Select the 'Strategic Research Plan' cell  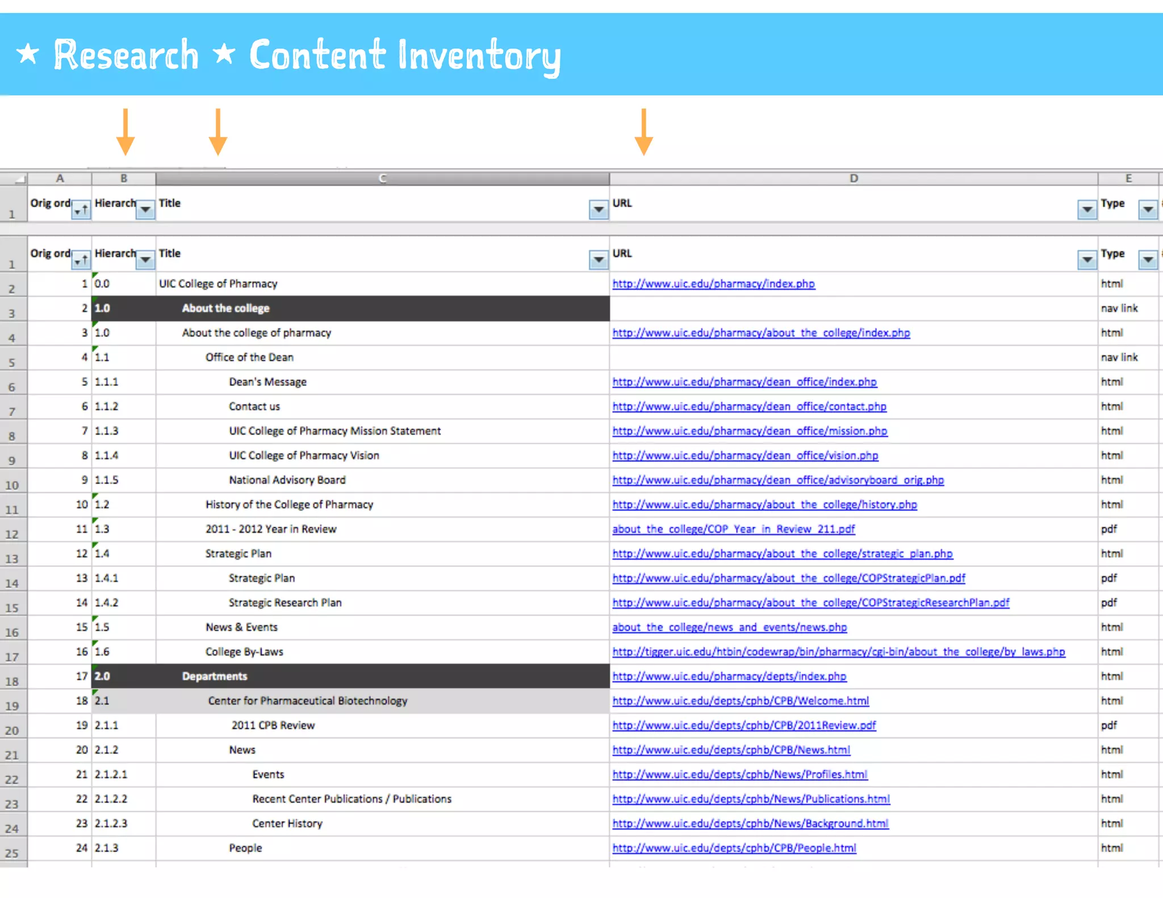pos(383,603)
